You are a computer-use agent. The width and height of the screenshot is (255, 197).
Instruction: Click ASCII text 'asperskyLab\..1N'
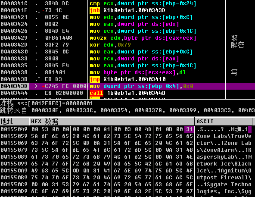224,157
